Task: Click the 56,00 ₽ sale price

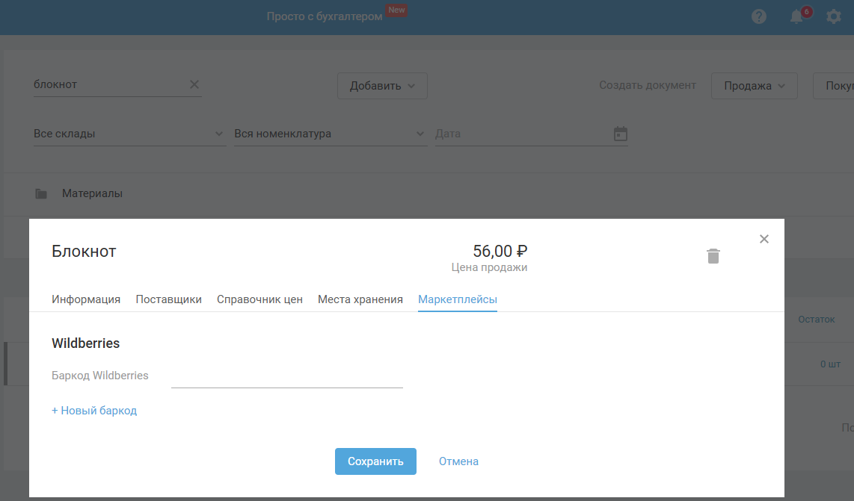Action: pos(500,251)
